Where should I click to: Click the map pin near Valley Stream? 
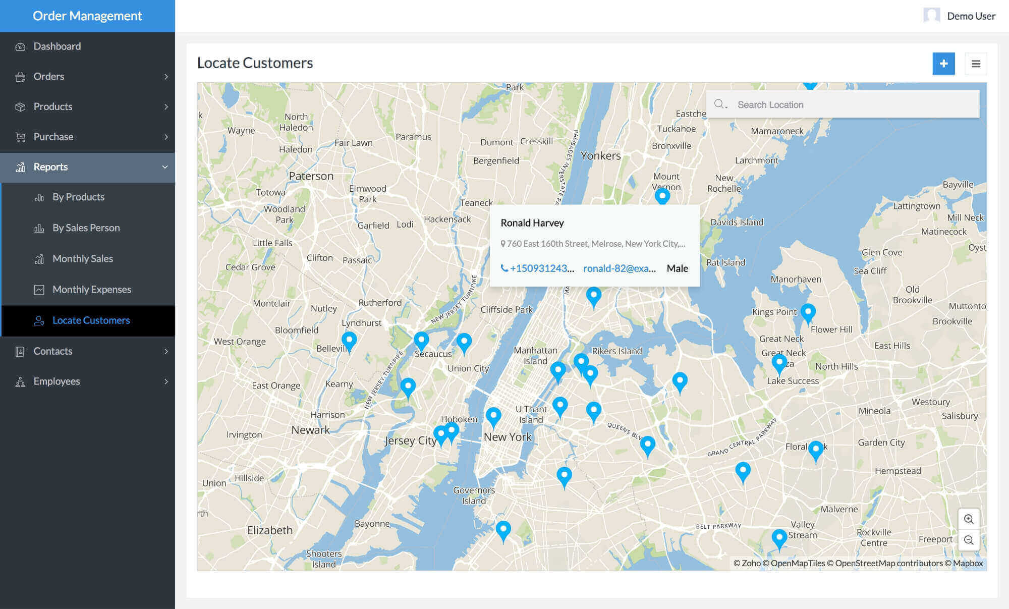(x=779, y=538)
